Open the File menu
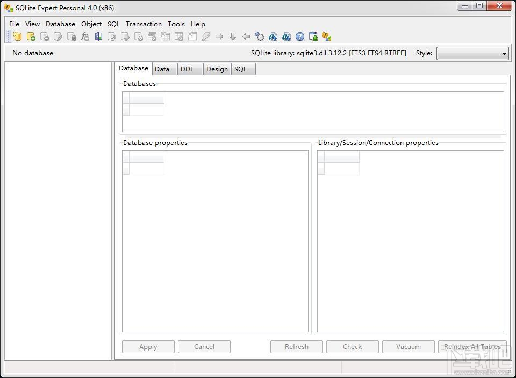This screenshot has width=516, height=378. pos(14,24)
